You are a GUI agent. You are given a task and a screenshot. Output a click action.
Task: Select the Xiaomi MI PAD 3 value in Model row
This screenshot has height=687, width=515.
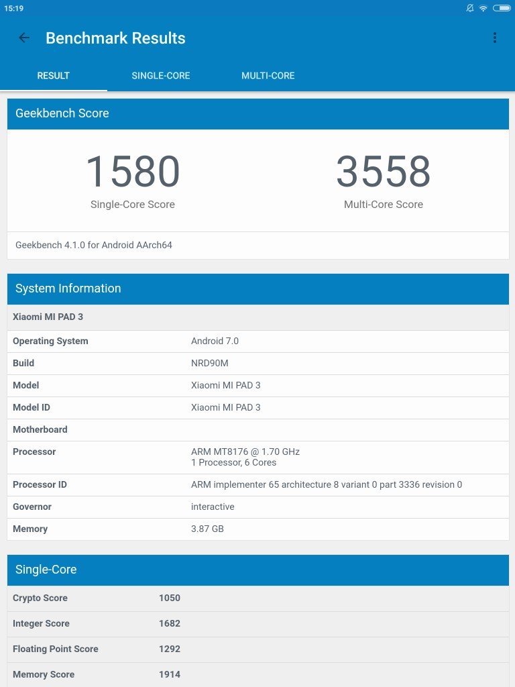(x=225, y=385)
